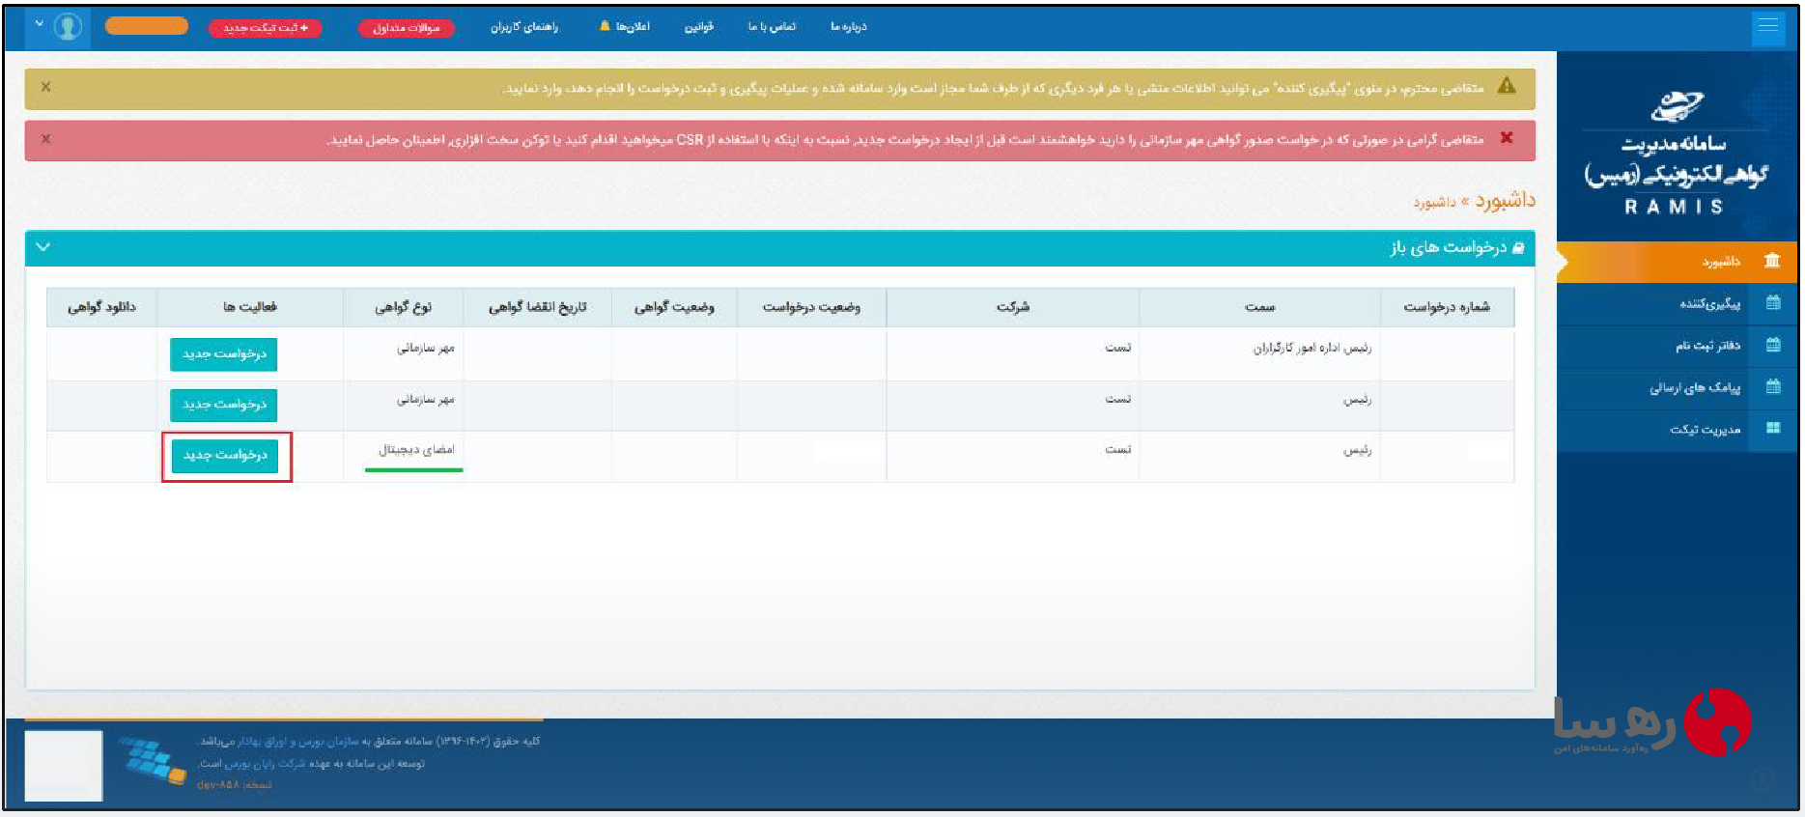The image size is (1805, 817).
Task: Open سوالات متداول (FAQ) red button
Action: coord(406,28)
